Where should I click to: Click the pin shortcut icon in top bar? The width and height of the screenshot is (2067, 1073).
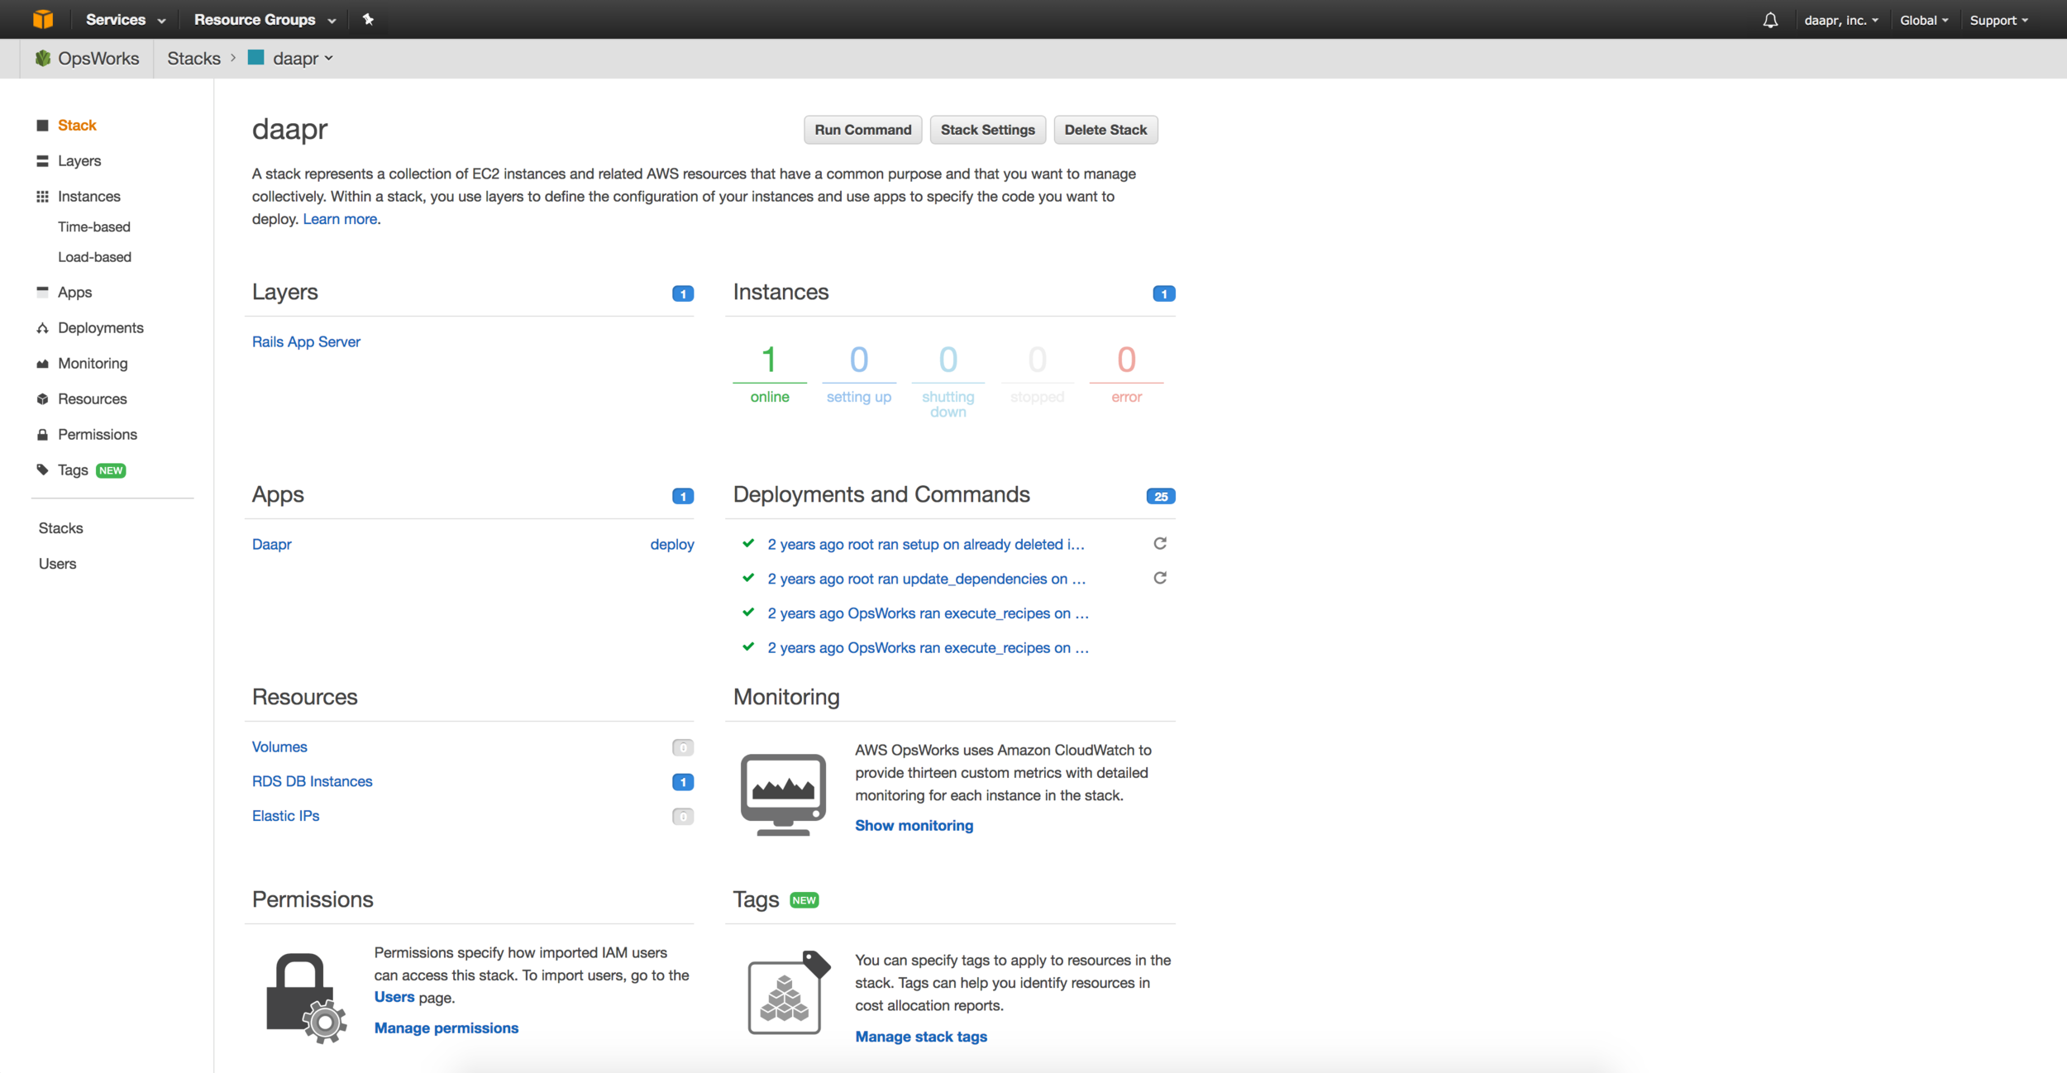[x=369, y=19]
